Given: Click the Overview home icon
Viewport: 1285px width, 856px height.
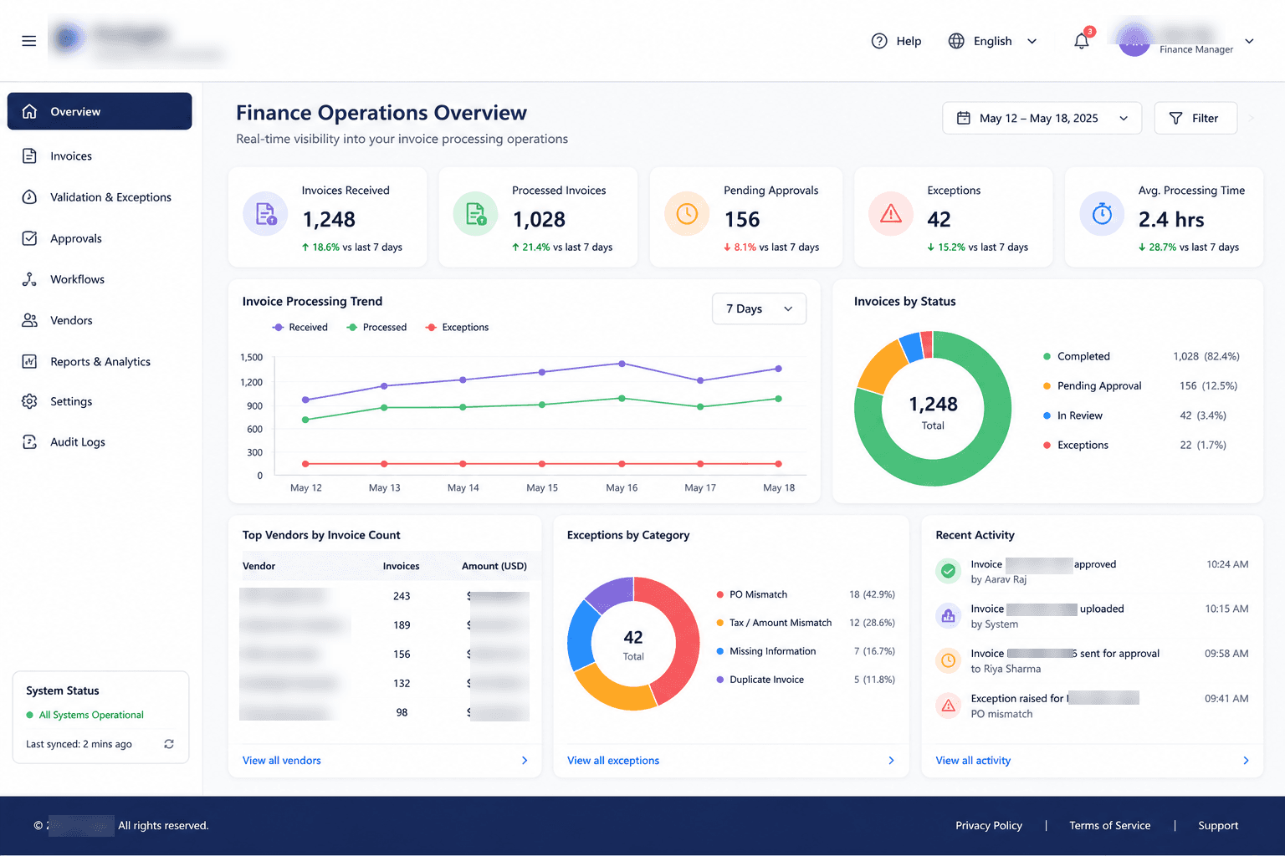Looking at the screenshot, I should tap(29, 111).
